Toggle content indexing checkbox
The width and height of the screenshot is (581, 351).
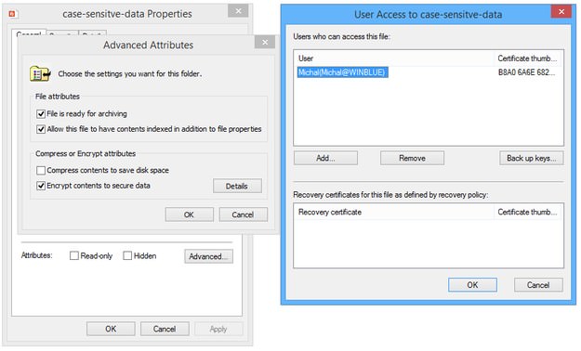pyautogui.click(x=41, y=129)
